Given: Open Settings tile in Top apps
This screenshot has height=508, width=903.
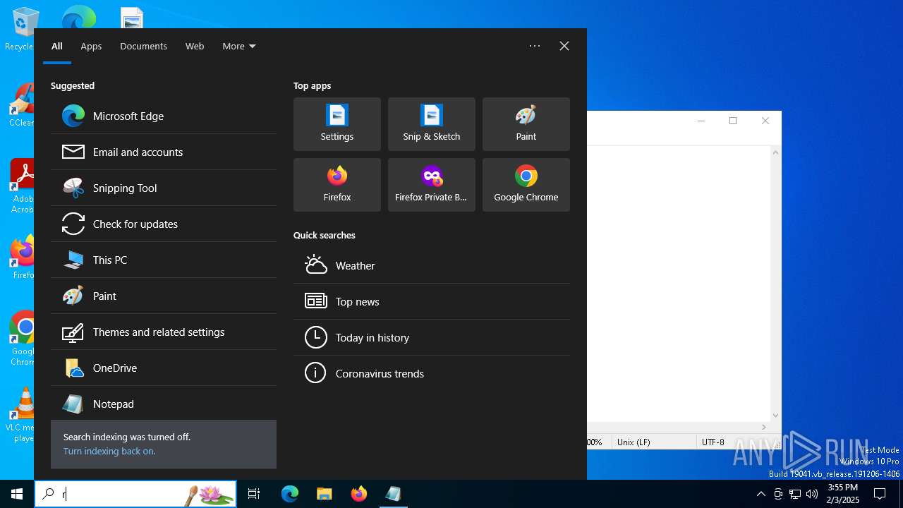Looking at the screenshot, I should (x=337, y=124).
